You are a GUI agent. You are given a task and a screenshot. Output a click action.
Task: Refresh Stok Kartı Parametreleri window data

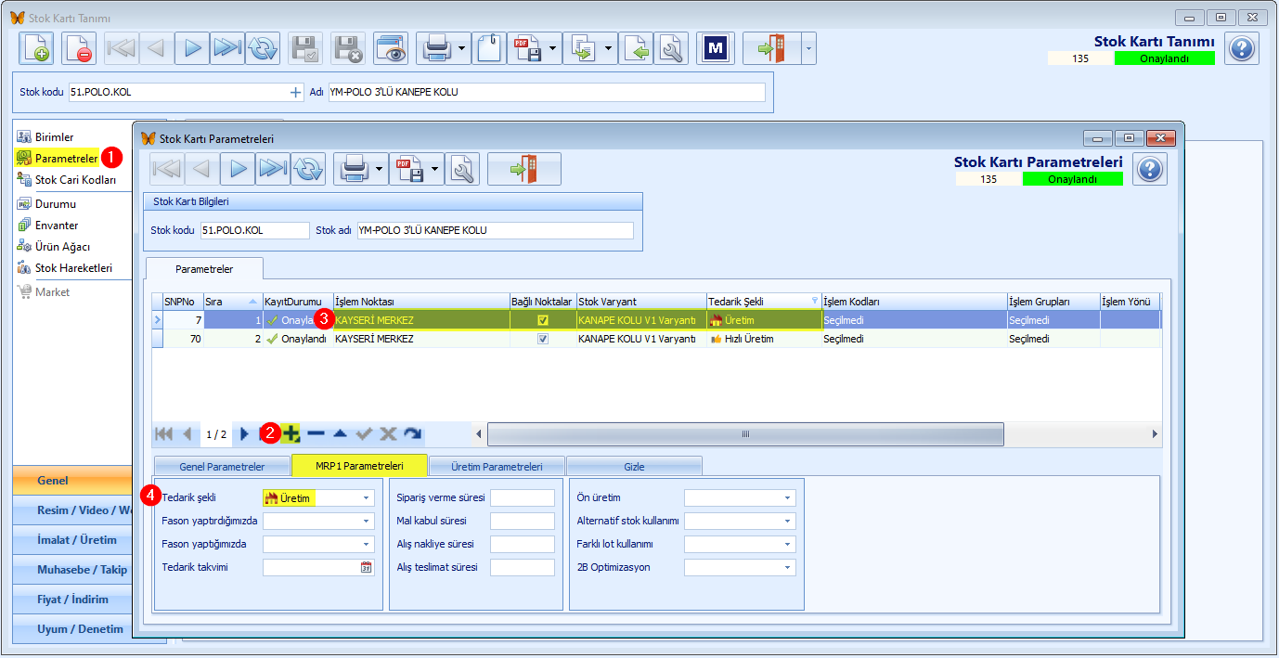coord(308,169)
